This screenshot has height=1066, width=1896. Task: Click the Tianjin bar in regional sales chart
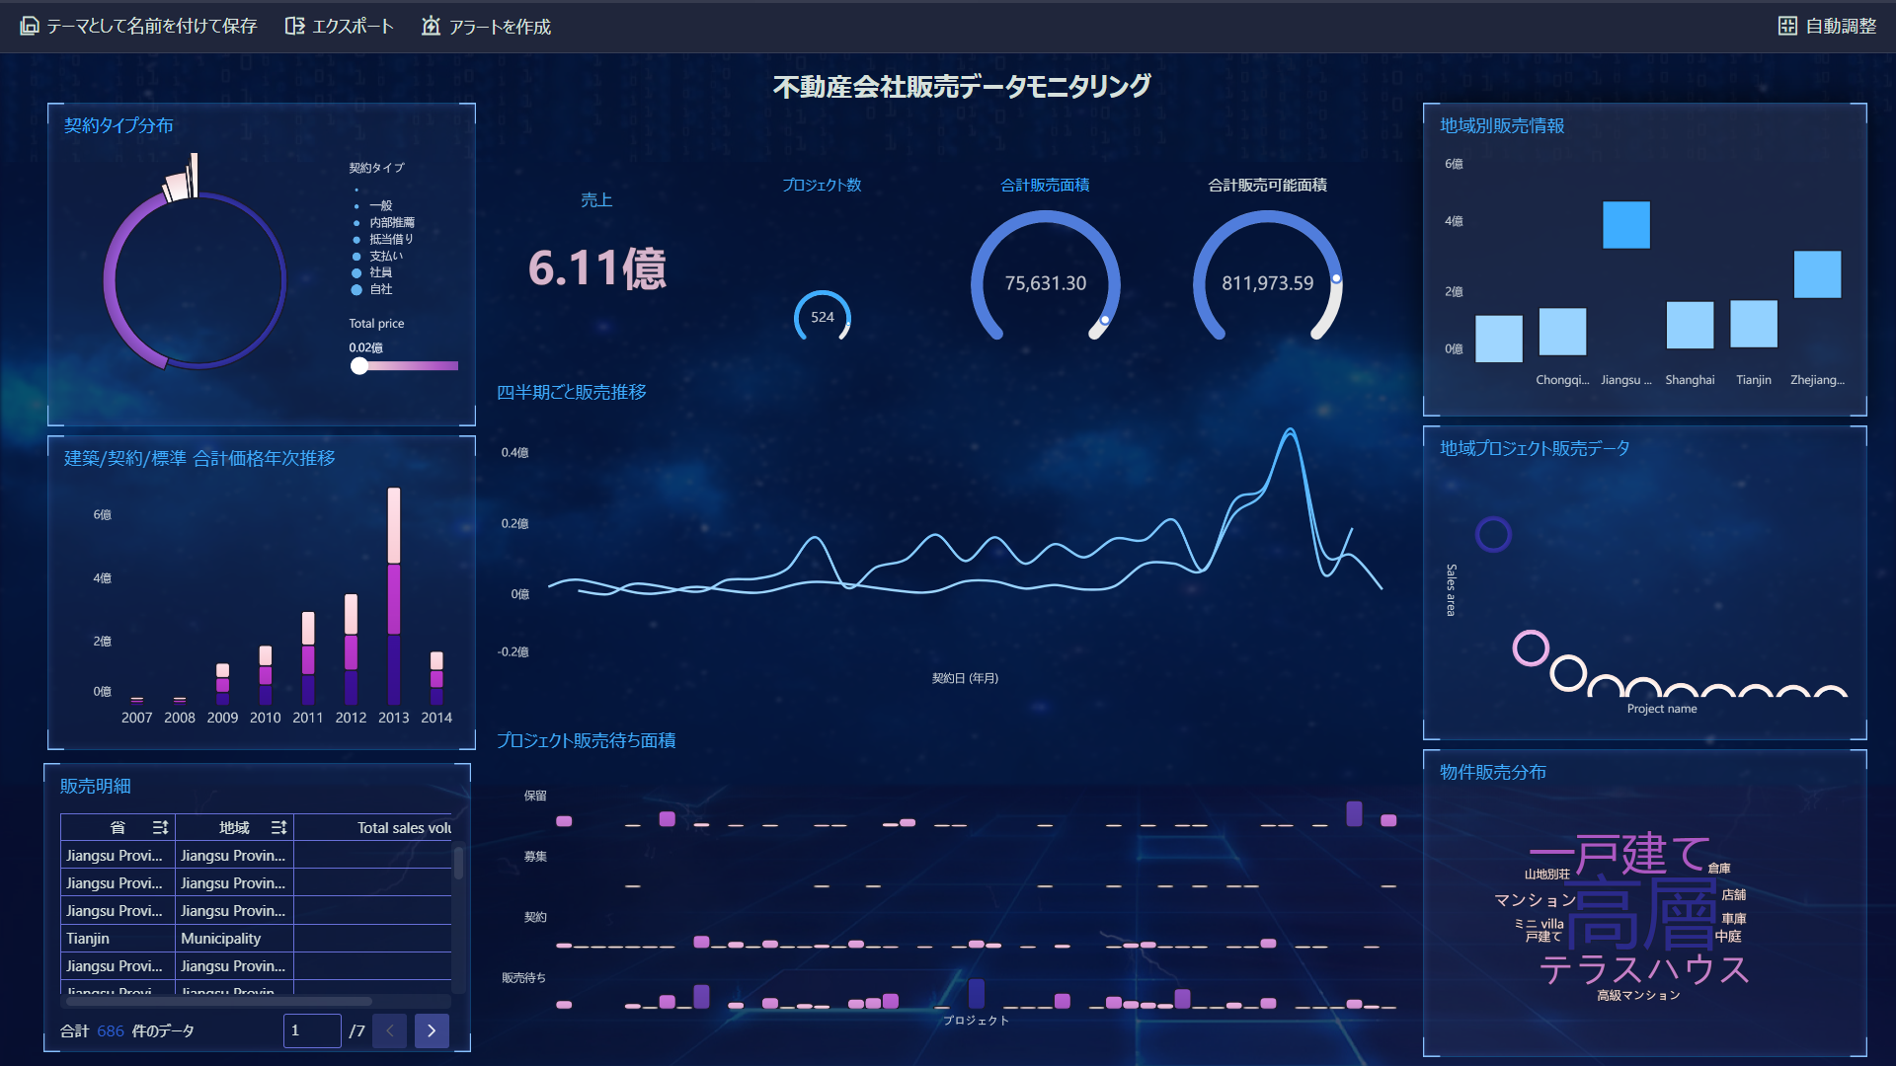pos(1754,325)
